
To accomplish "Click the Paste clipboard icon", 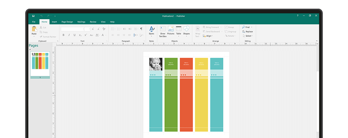I will [x=34, y=29].
